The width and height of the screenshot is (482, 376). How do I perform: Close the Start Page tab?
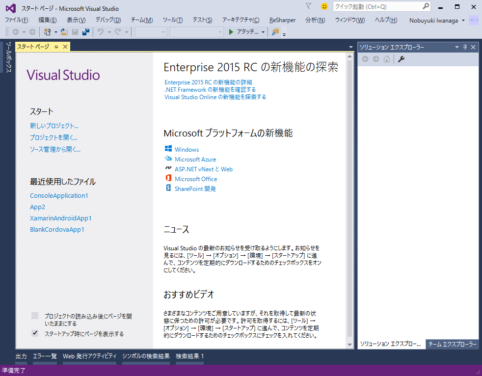[x=65, y=47]
